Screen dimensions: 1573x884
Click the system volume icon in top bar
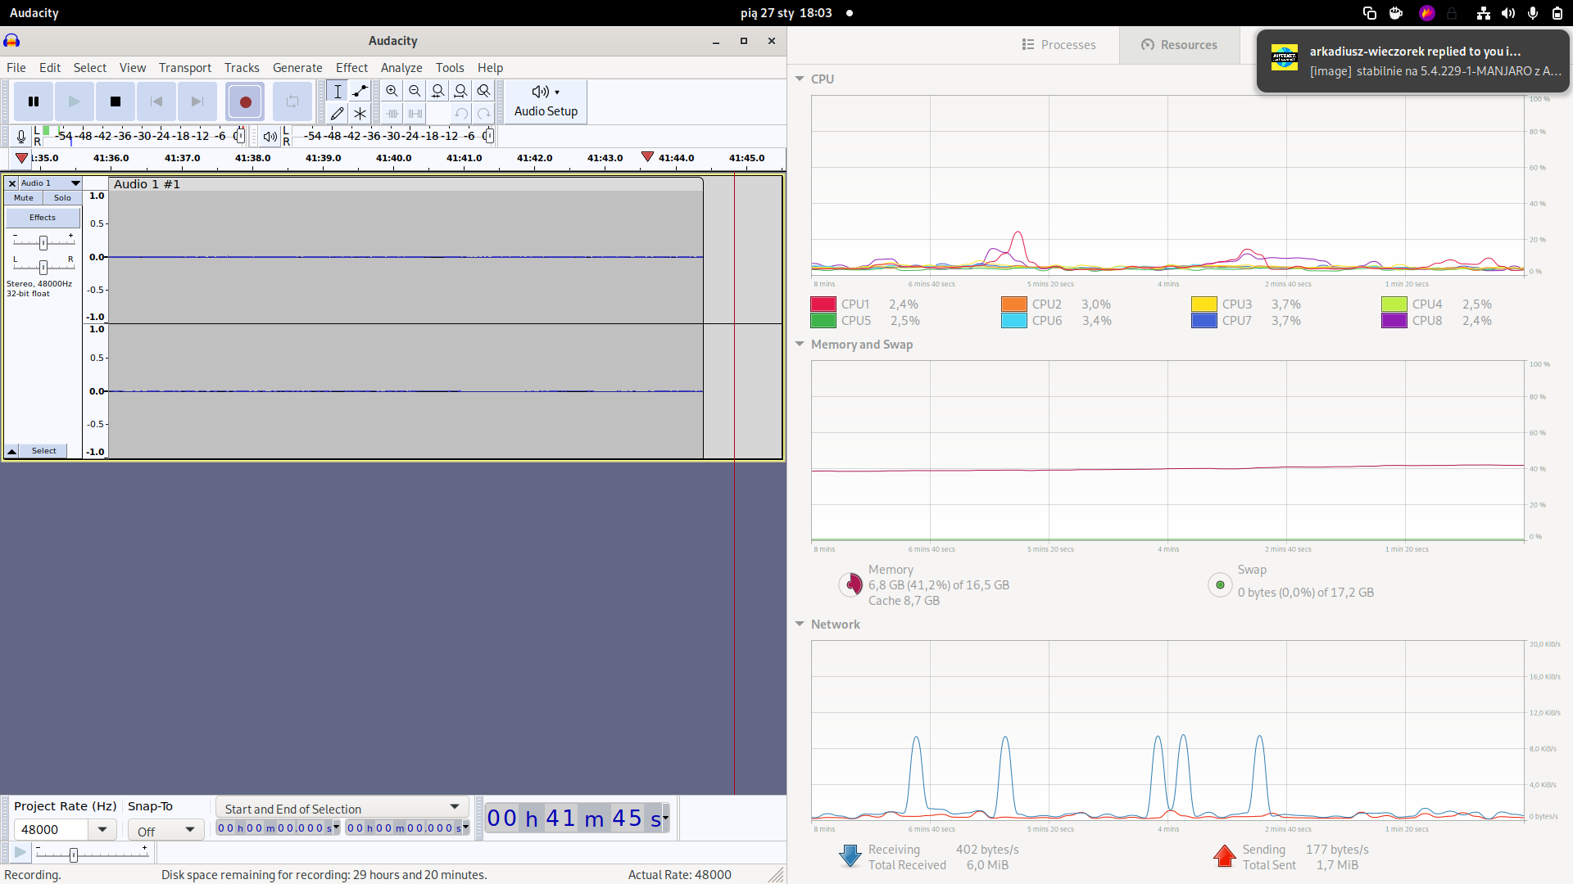pos(1507,13)
